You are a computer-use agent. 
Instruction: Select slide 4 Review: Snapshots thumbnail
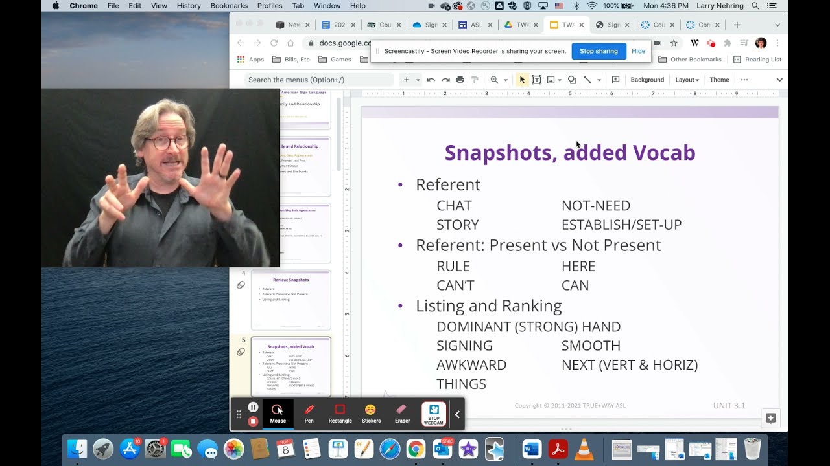coord(290,300)
